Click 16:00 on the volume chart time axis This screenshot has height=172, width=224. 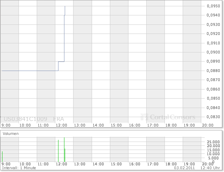(x=134, y=164)
